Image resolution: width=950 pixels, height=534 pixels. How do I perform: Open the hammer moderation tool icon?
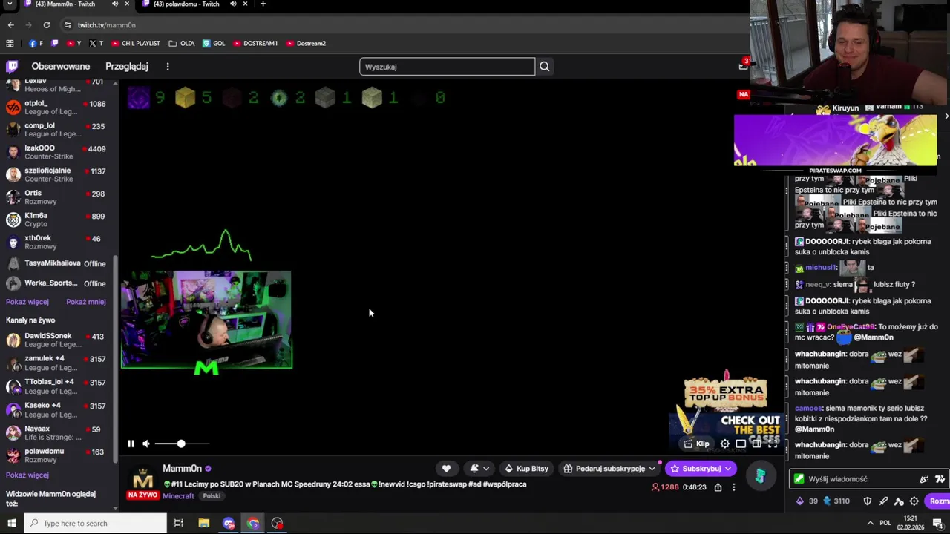pos(899,501)
